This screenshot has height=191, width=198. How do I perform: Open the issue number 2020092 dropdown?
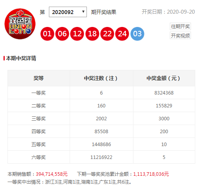point(68,12)
